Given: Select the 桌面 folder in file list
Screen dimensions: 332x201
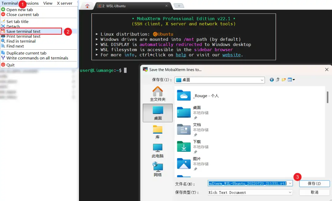Looking at the screenshot, I should tap(193, 112).
